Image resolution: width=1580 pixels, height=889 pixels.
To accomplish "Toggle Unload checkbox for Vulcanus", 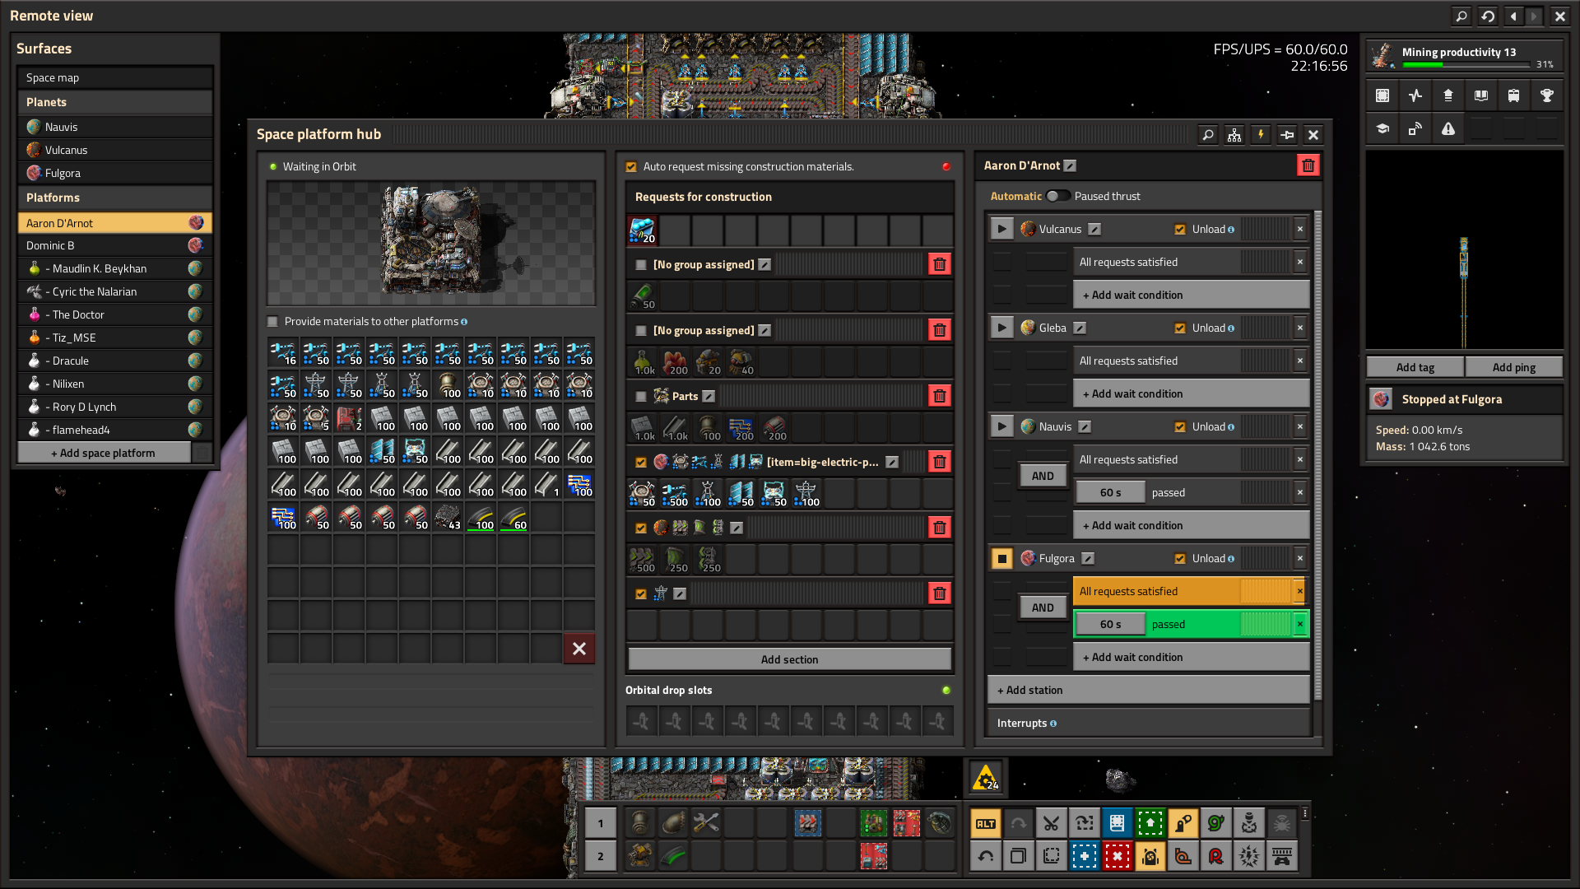I will (1180, 229).
